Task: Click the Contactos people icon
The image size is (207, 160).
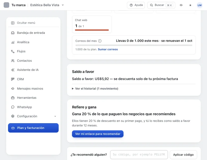Action: point(13,61)
